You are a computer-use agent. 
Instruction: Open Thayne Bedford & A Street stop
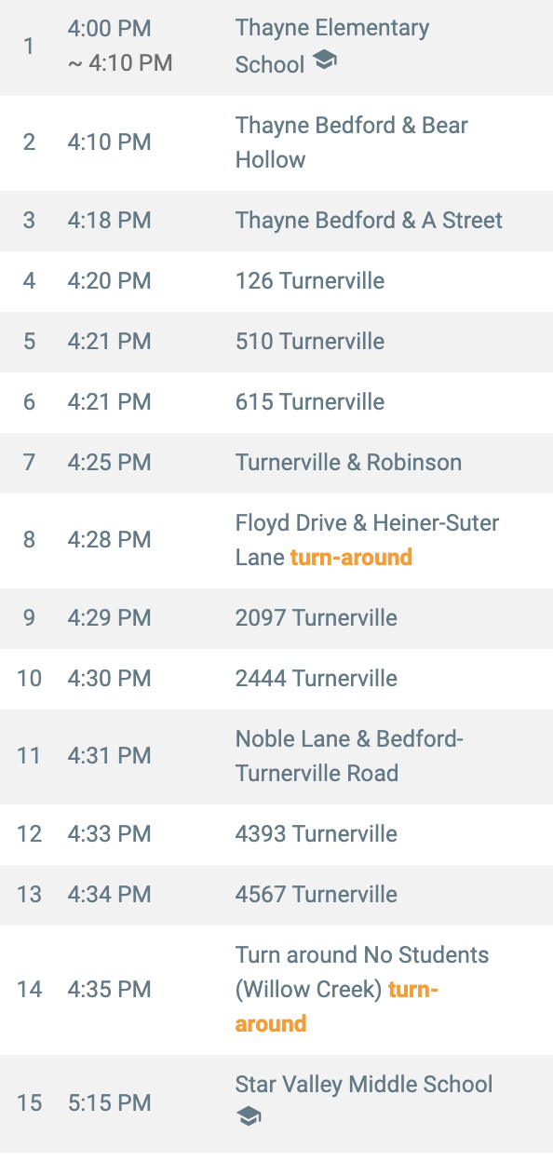pos(276,221)
